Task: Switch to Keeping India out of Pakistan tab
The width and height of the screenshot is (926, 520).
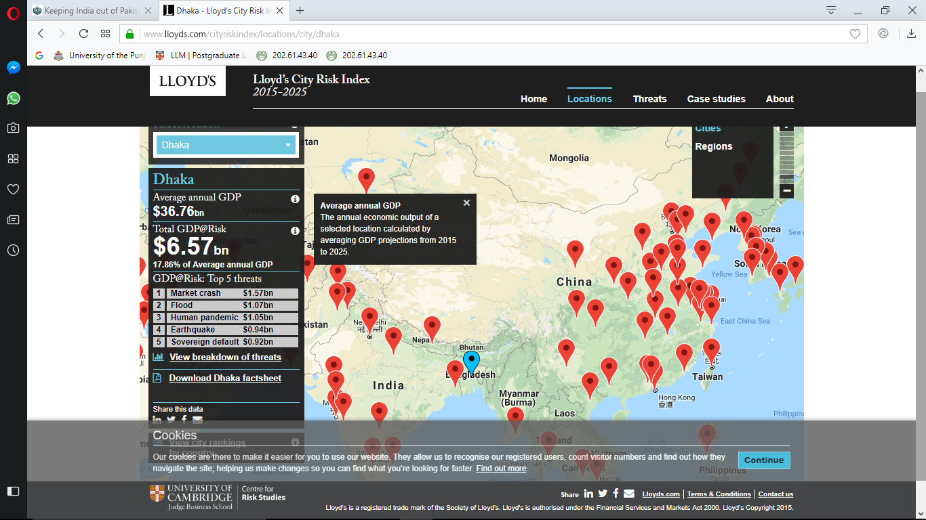Action: tap(93, 10)
